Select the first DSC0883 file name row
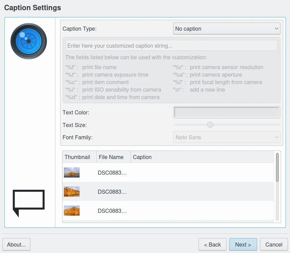Viewport: 290px width, 253px height. (112, 173)
